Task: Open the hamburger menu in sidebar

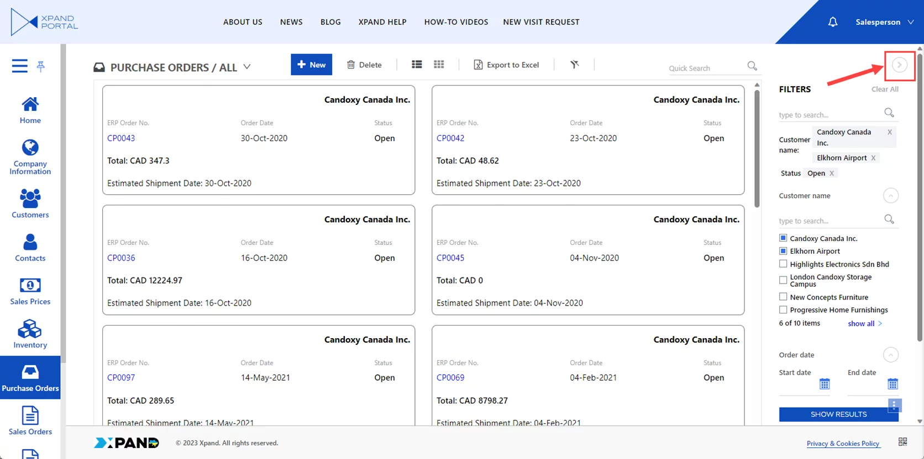Action: pos(20,66)
